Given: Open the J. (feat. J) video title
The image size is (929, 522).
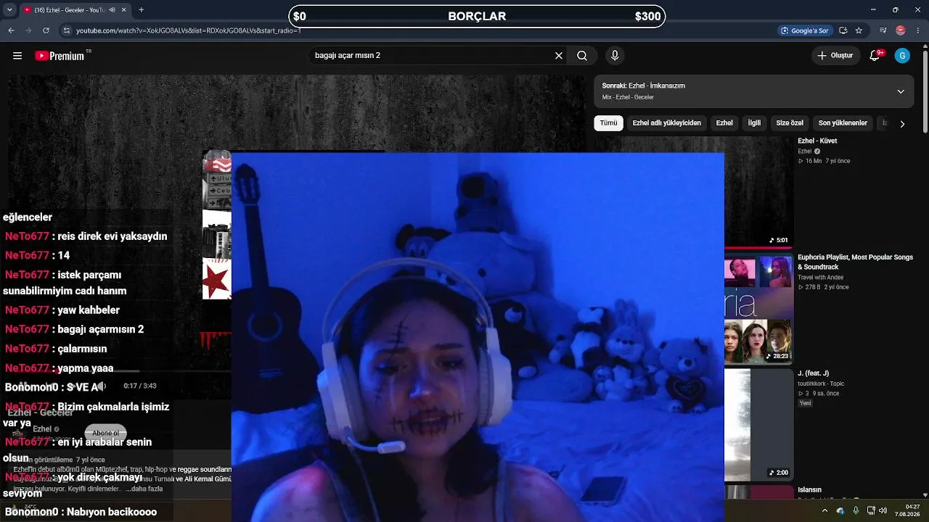Looking at the screenshot, I should click(814, 373).
